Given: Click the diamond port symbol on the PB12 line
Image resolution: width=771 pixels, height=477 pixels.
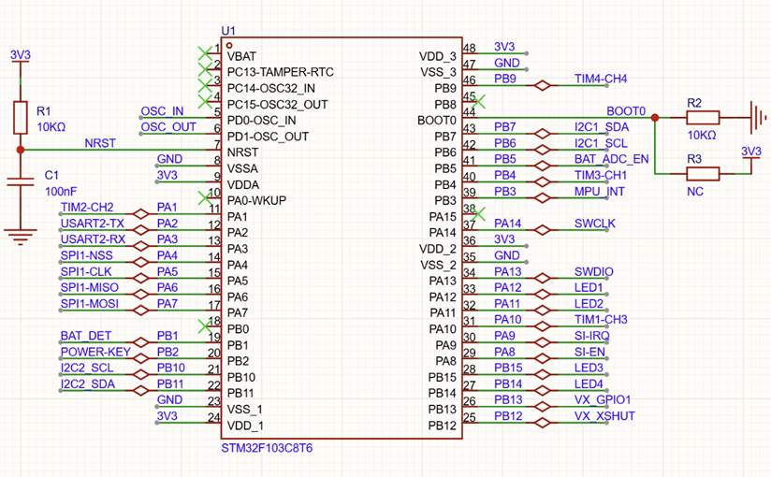Looking at the screenshot, I should (543, 423).
